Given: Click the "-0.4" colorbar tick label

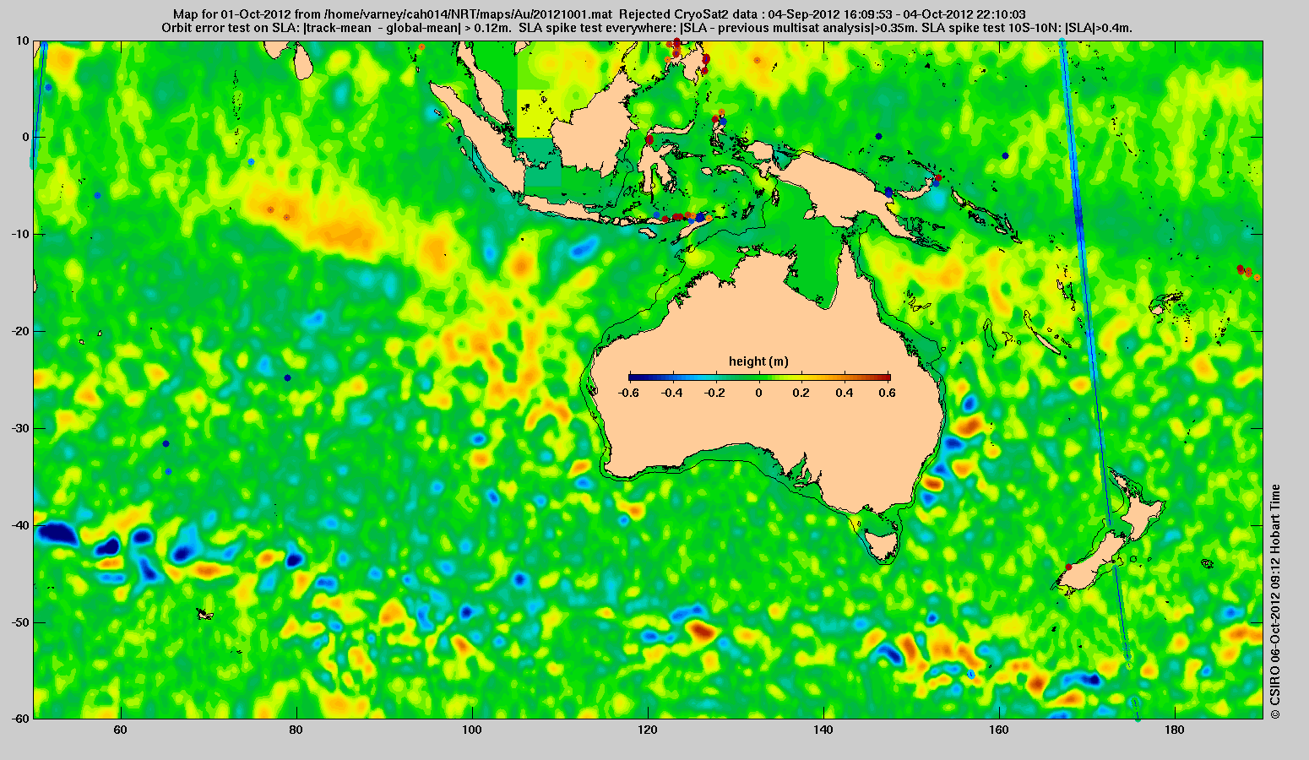Looking at the screenshot, I should [671, 393].
